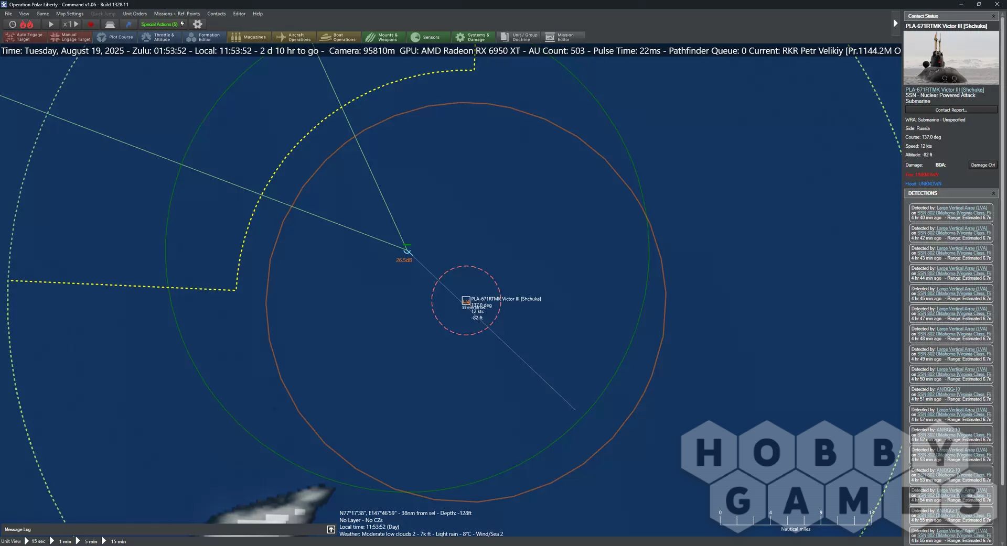The height and width of the screenshot is (546, 1007).
Task: Open Aircraft Operations
Action: pyautogui.click(x=294, y=37)
